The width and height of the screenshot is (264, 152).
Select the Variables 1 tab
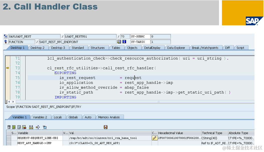coord(20,117)
